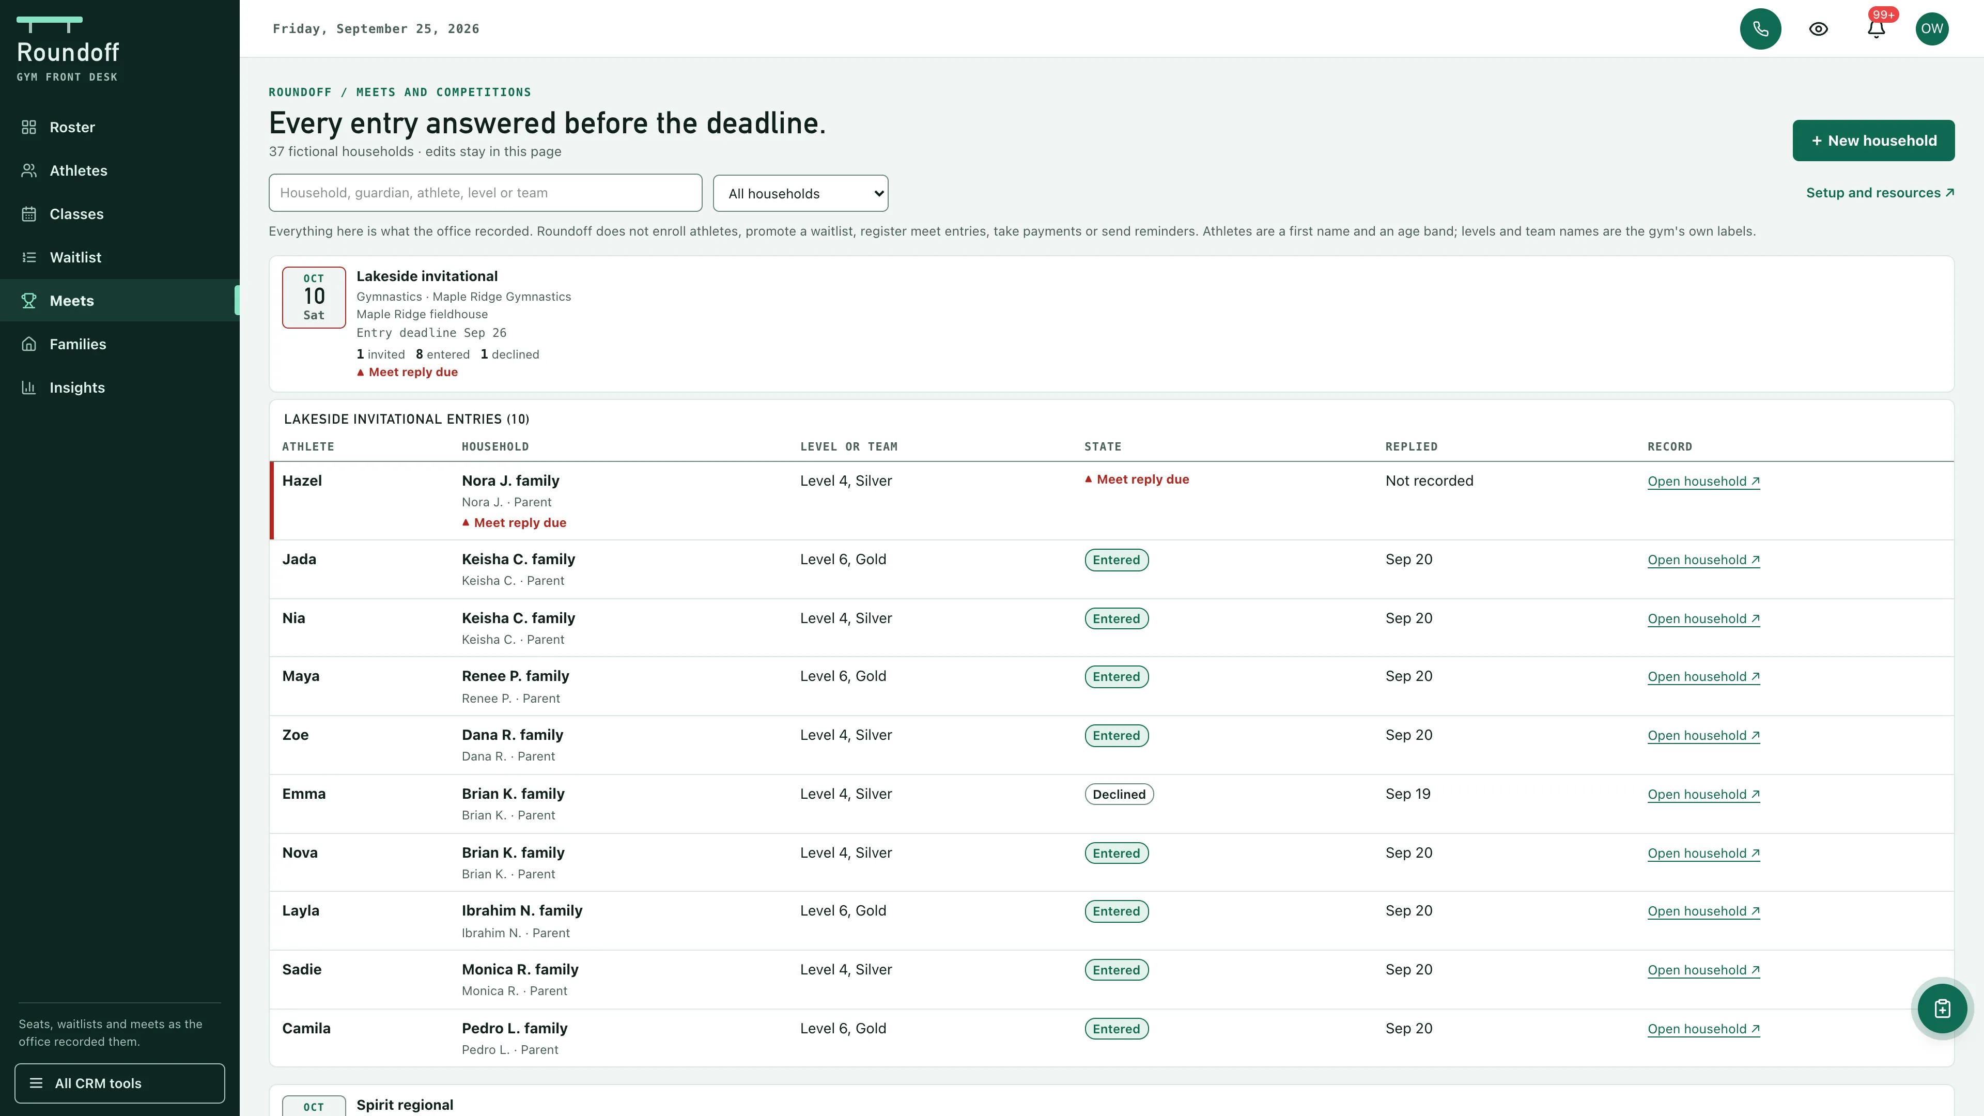Open household link for Emma's row
This screenshot has width=1984, height=1116.
(x=1703, y=794)
